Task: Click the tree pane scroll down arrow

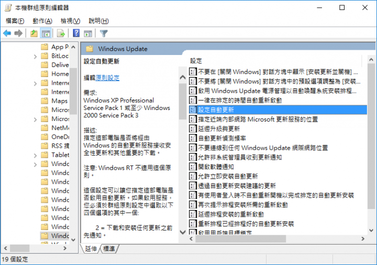Action: pyautogui.click(x=73, y=240)
